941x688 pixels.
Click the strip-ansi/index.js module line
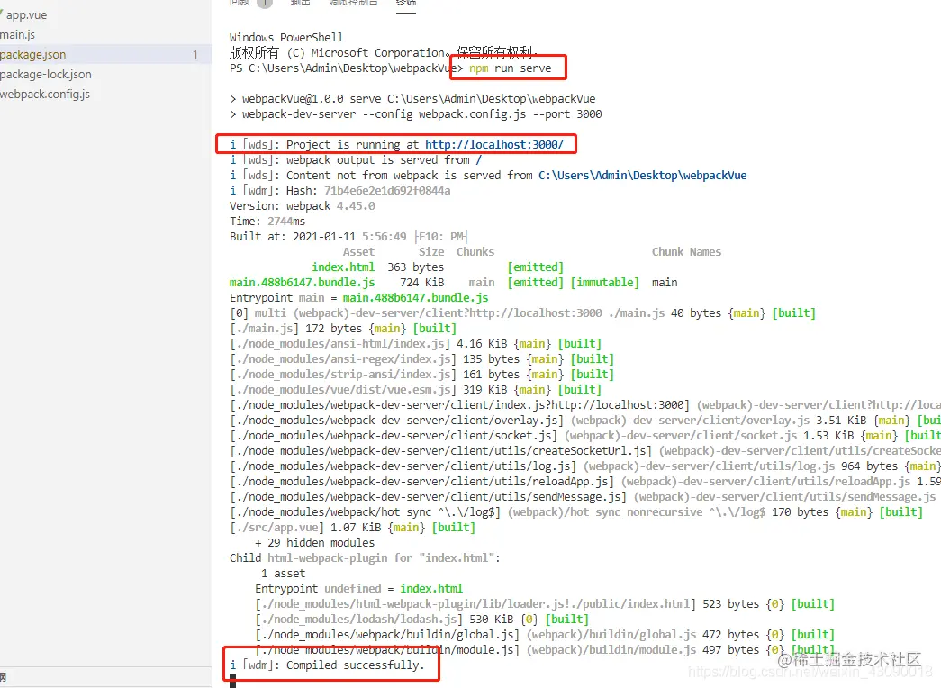click(x=421, y=375)
